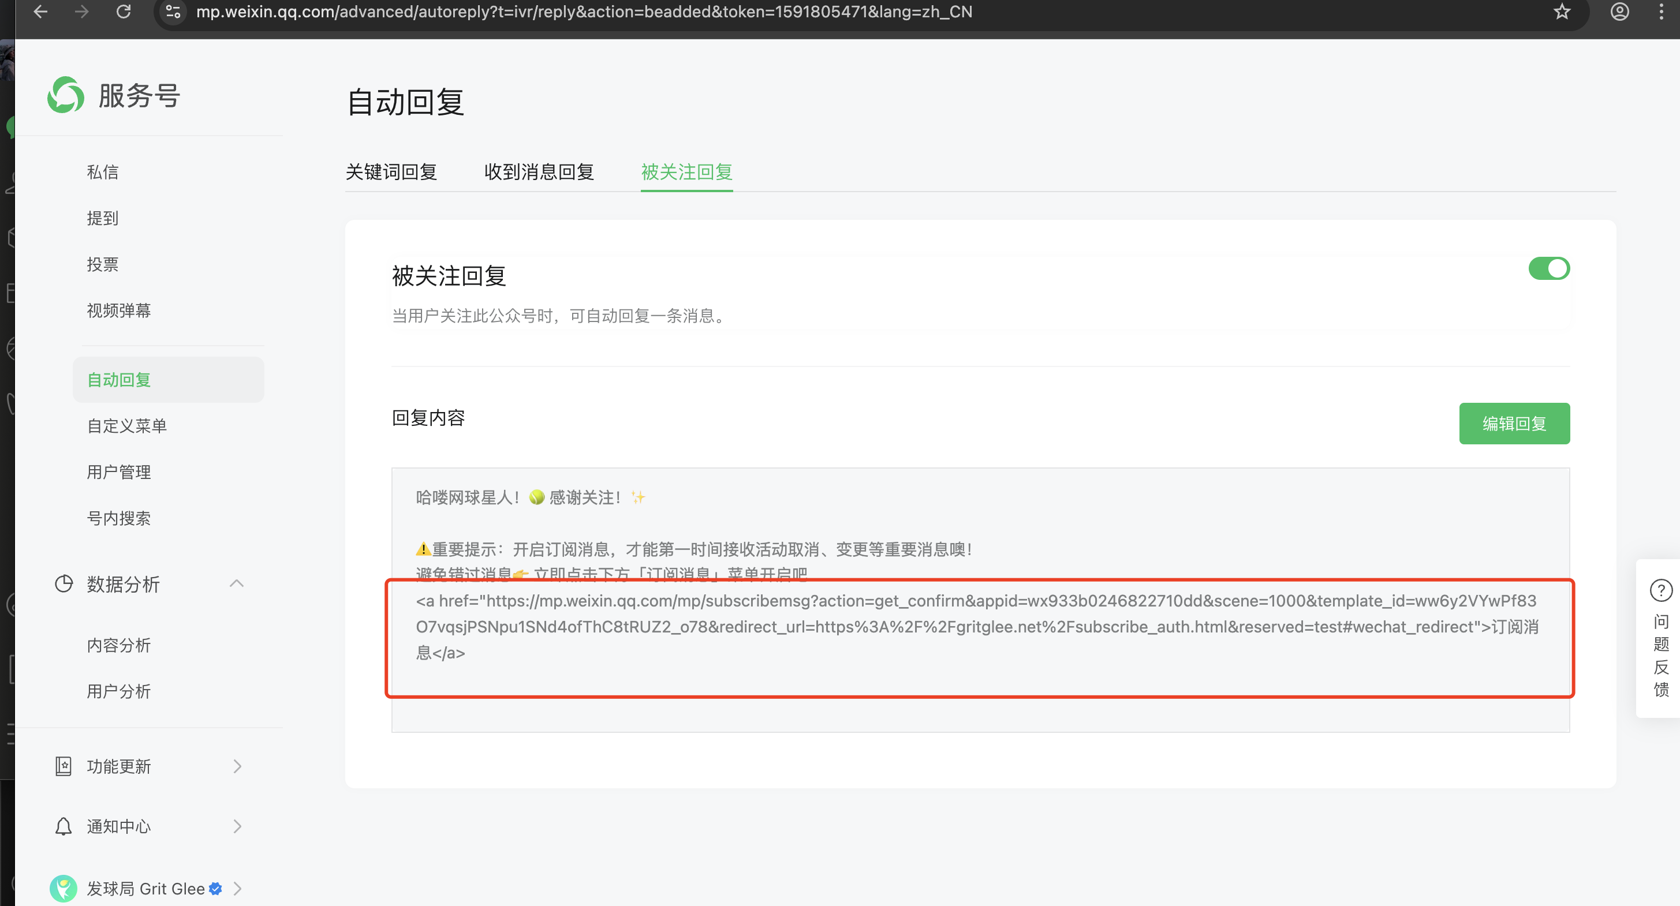The height and width of the screenshot is (906, 1680).
Task: Expand the 通知中心 arrow
Action: tap(237, 826)
